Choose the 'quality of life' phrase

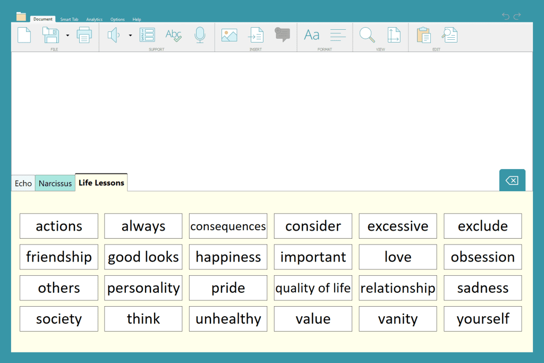[313, 288]
